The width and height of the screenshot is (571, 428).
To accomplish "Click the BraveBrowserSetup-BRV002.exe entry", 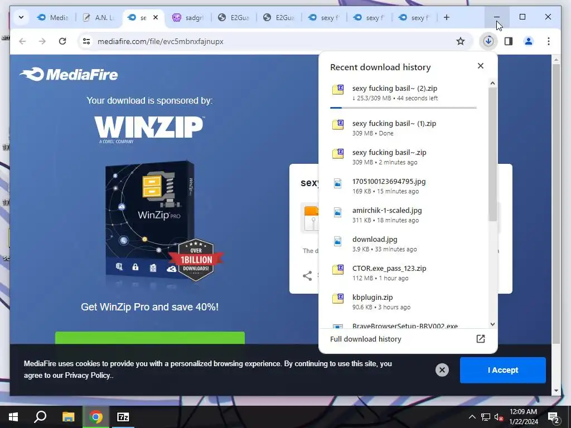I will click(x=405, y=325).
